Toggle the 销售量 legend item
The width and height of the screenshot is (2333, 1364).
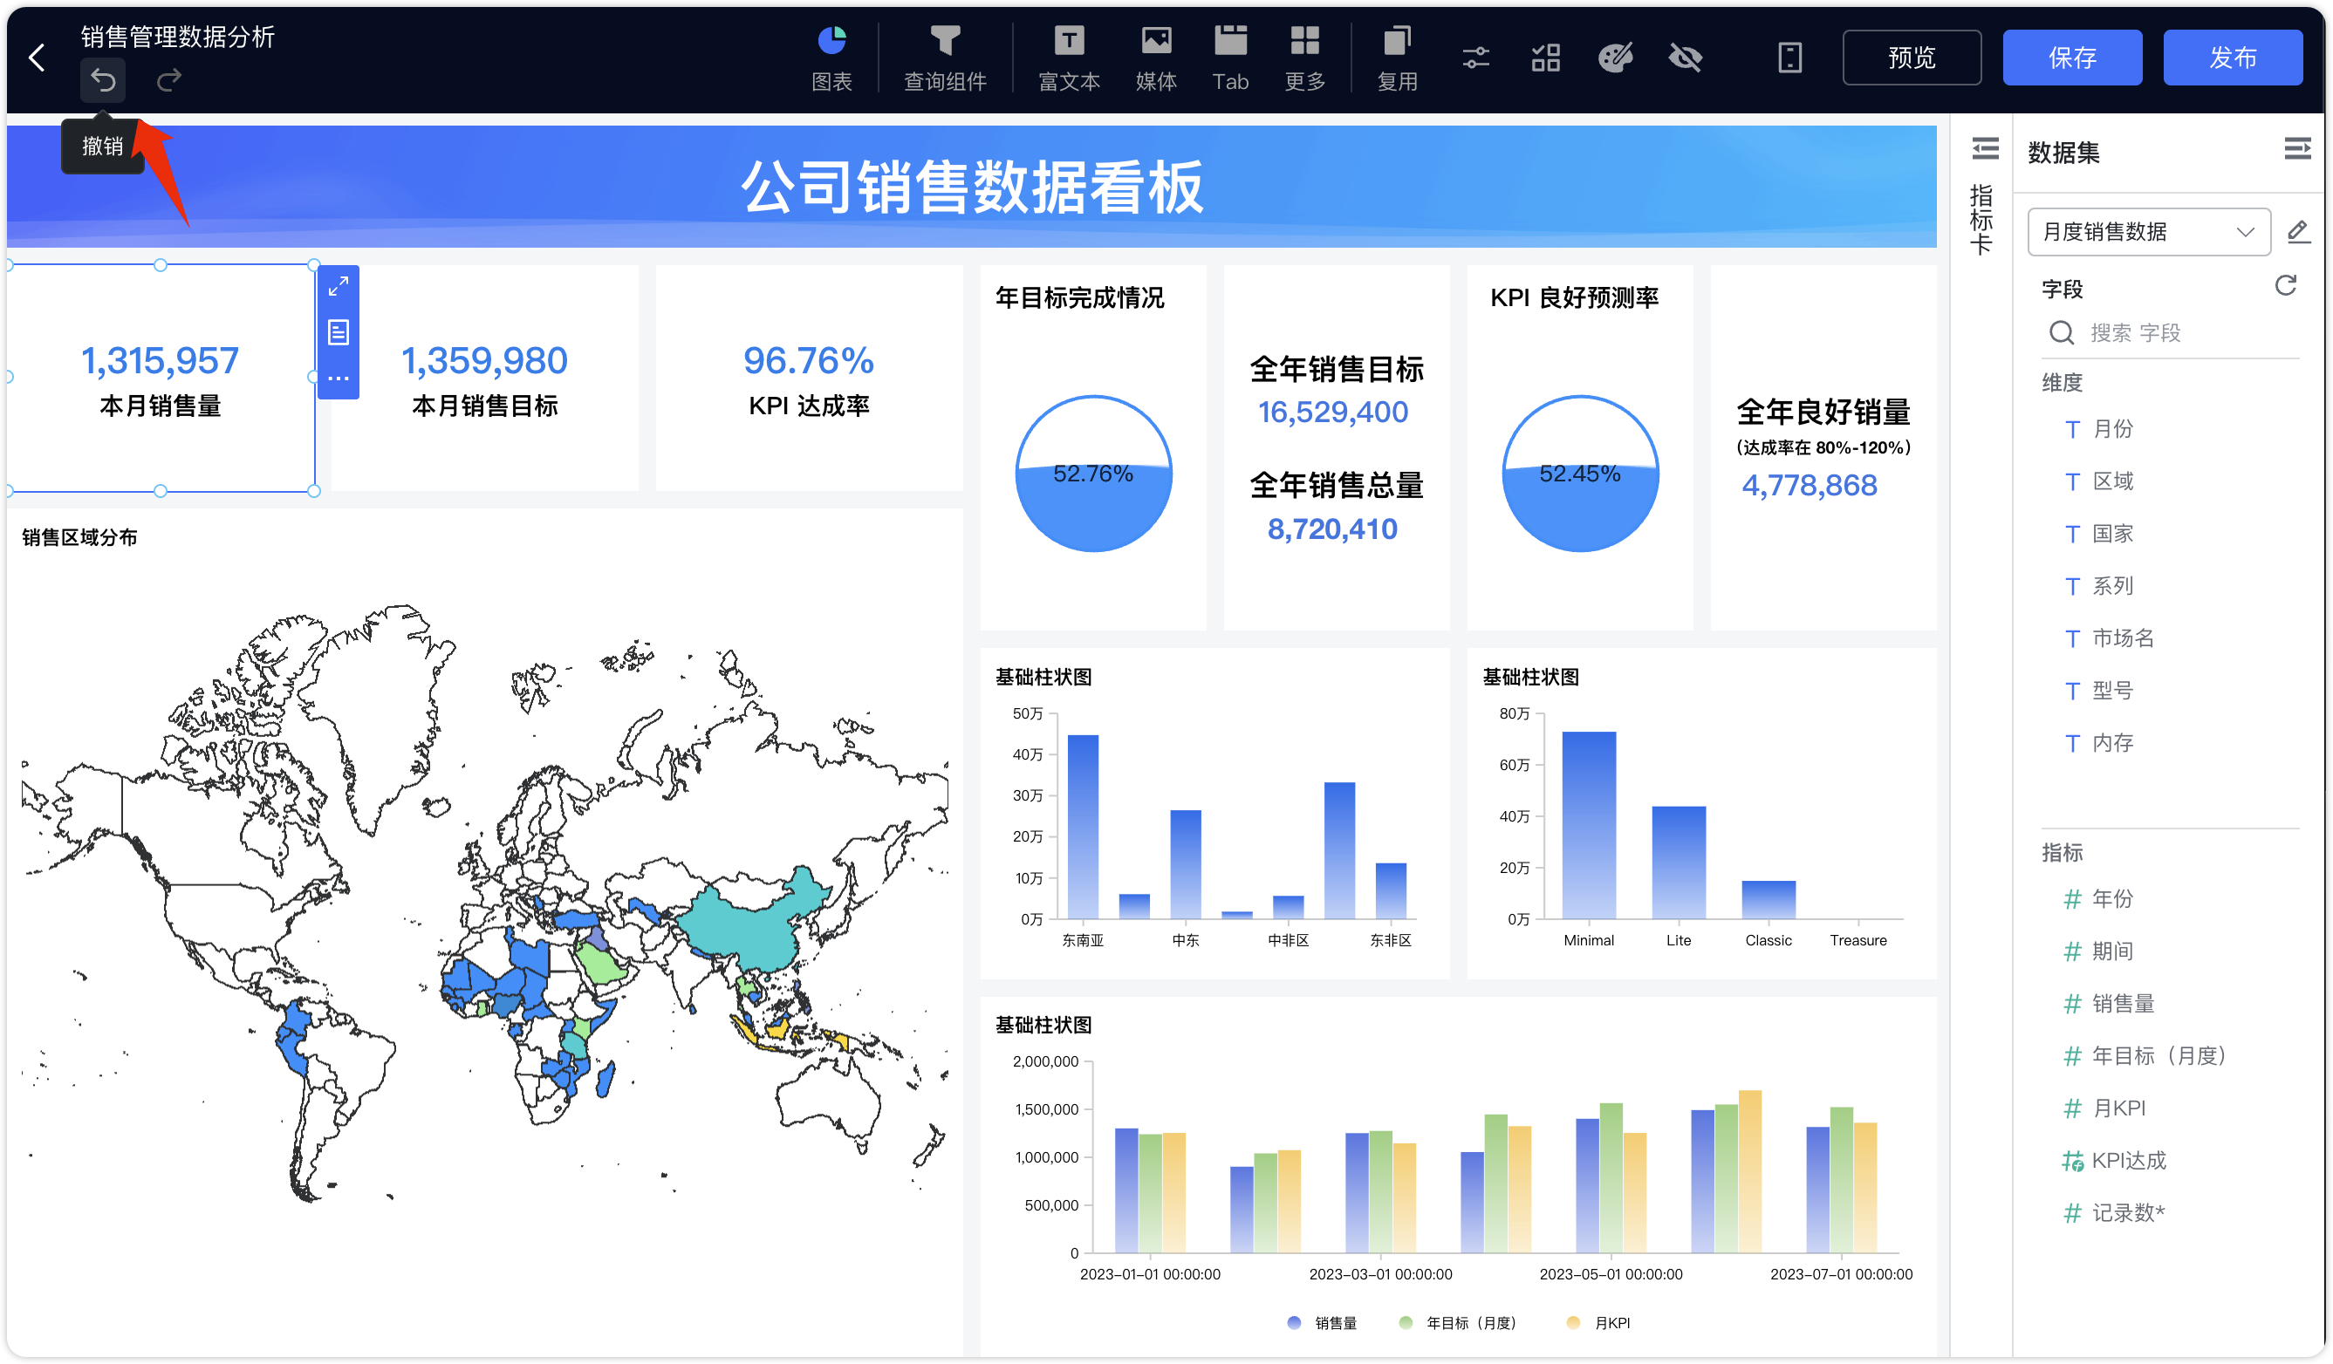[1322, 1323]
